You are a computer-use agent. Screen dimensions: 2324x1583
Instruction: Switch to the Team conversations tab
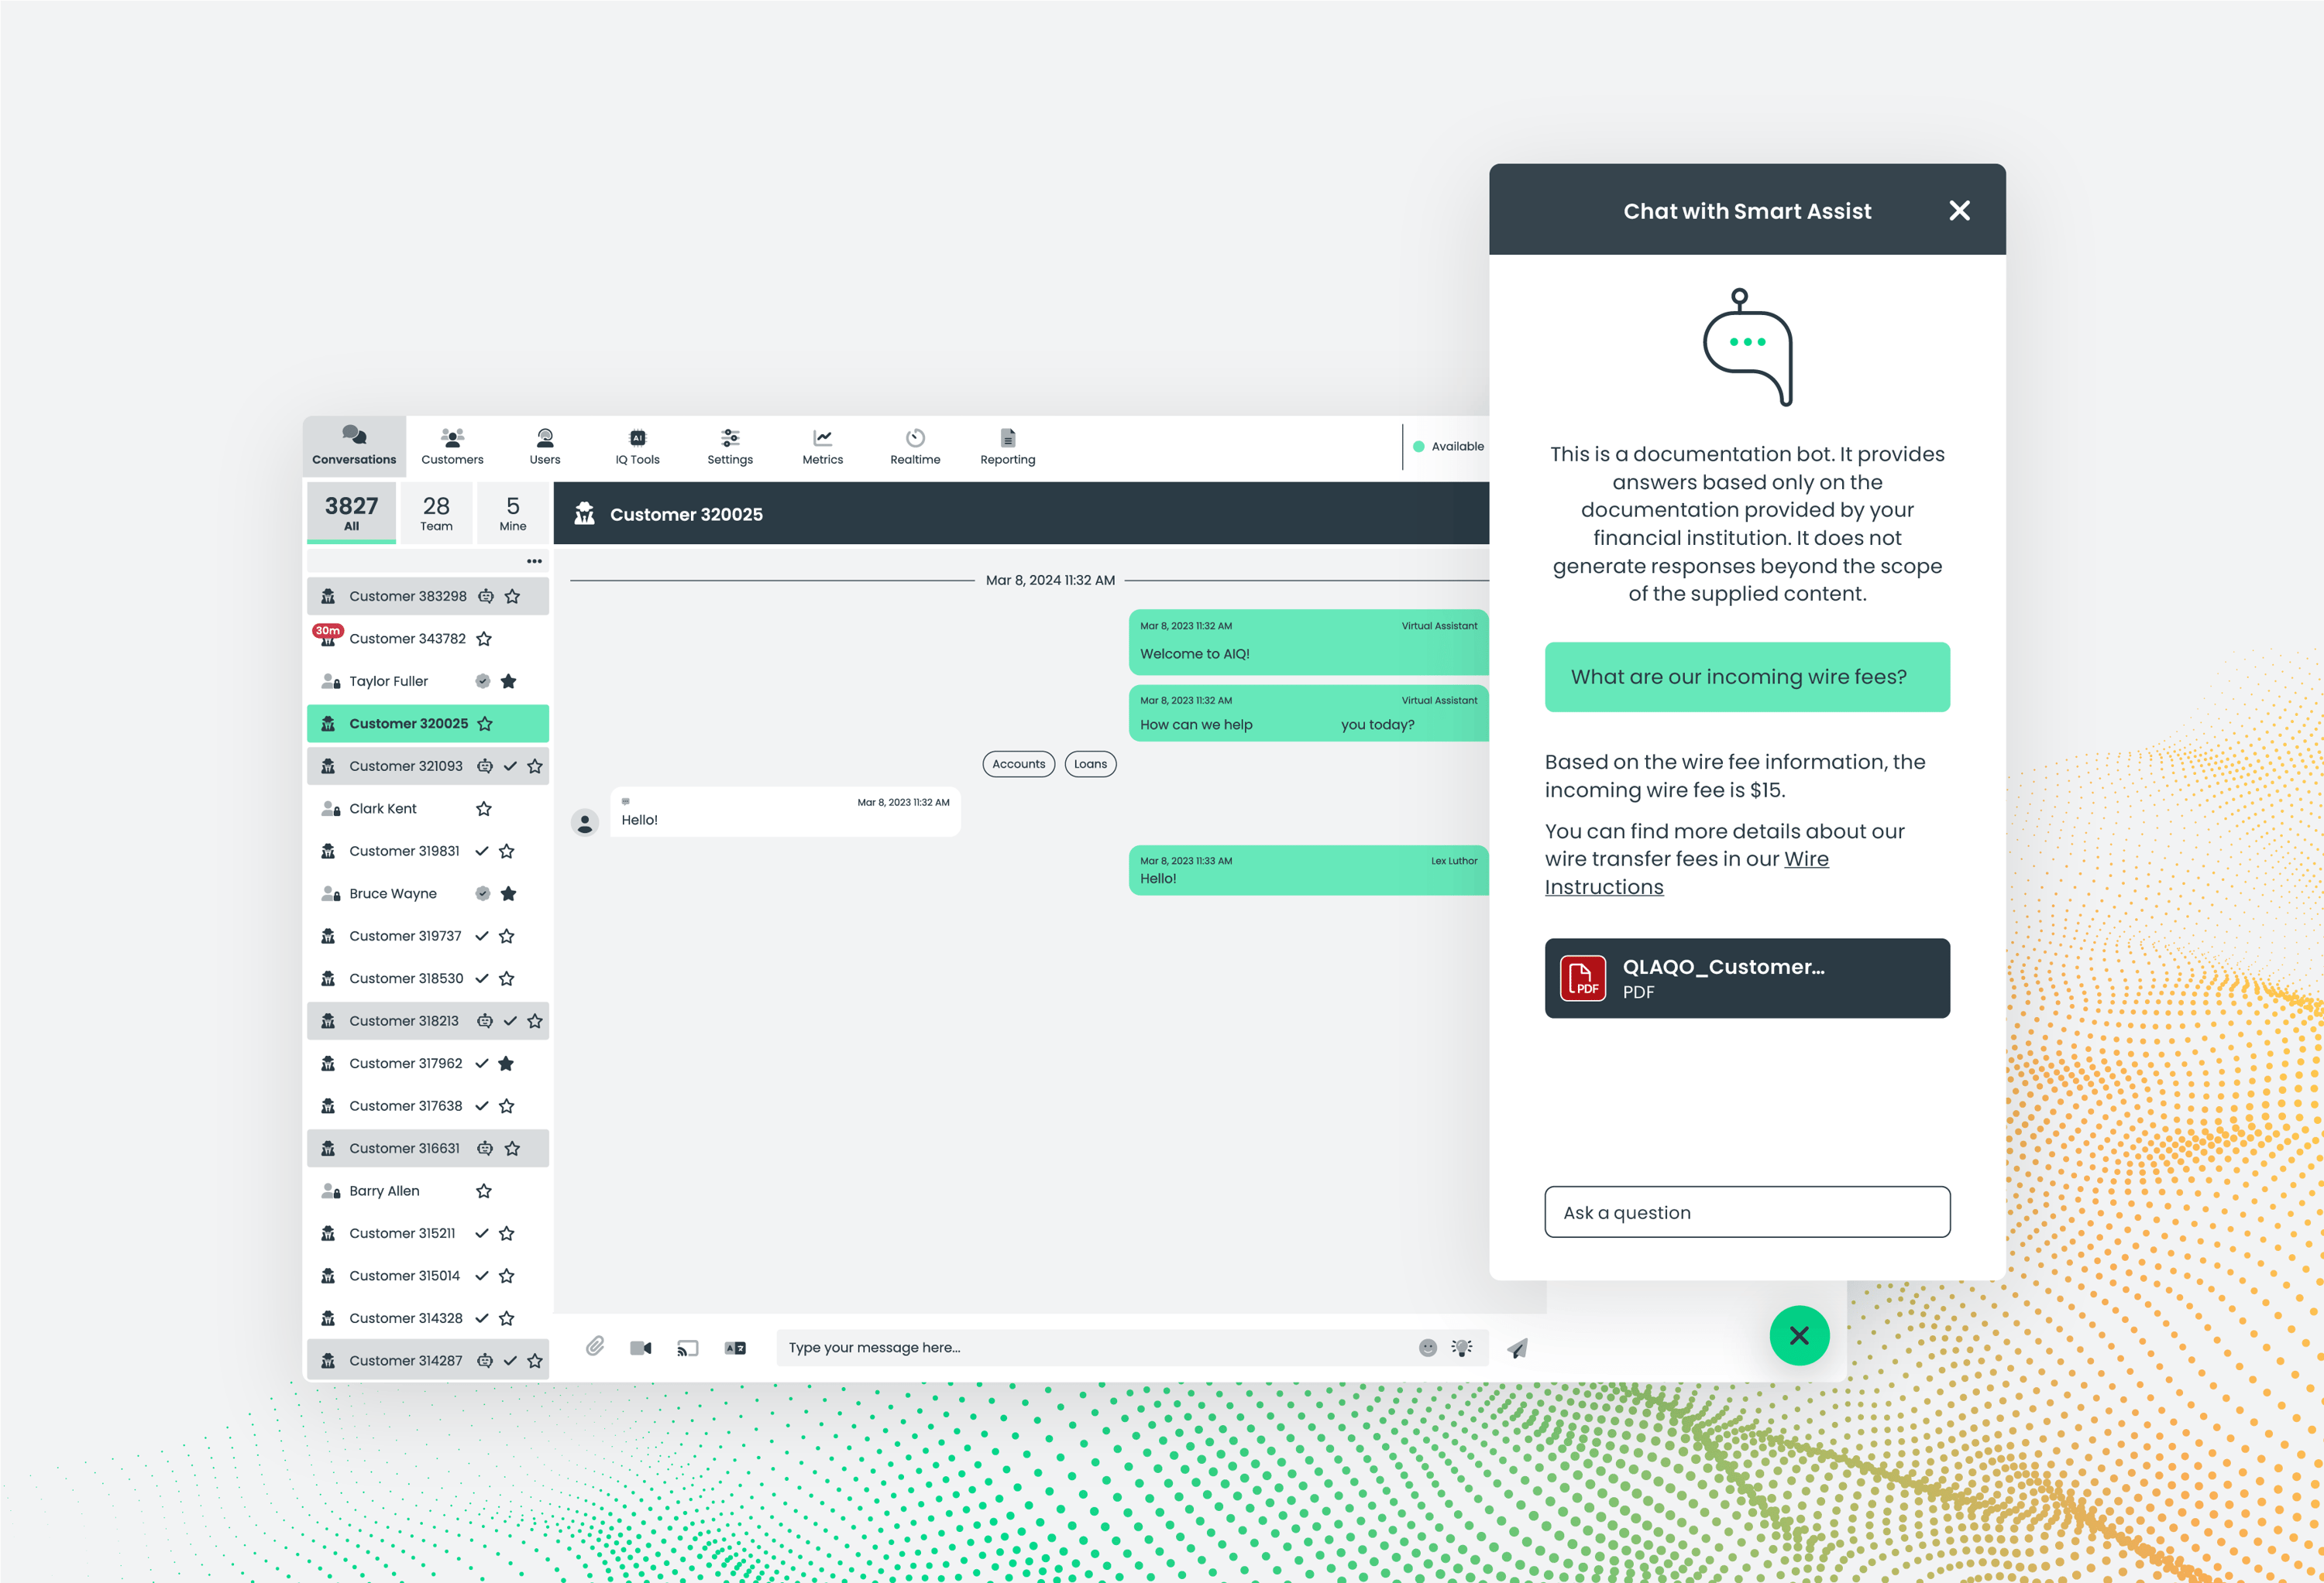coord(436,512)
